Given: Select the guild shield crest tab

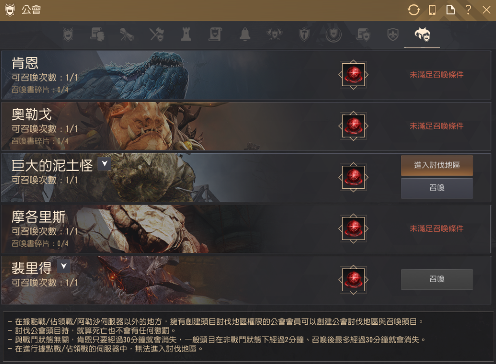Looking at the screenshot, I should [x=68, y=34].
